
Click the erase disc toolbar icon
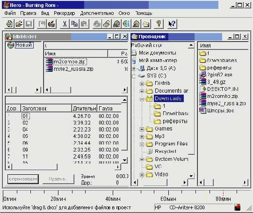pos(136,24)
